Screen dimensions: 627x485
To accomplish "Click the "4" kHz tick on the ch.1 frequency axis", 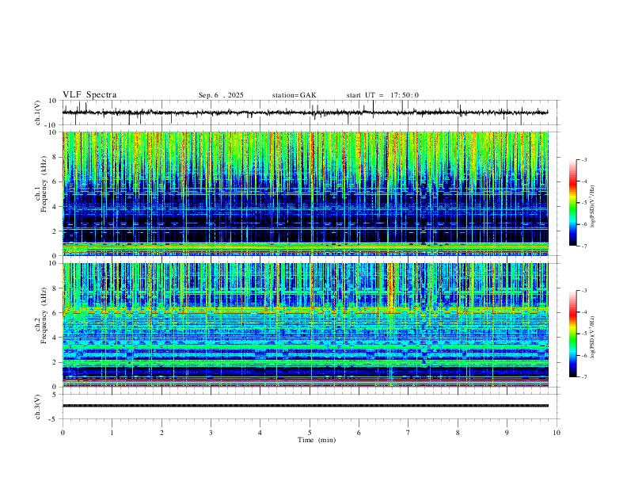I will pyautogui.click(x=55, y=207).
